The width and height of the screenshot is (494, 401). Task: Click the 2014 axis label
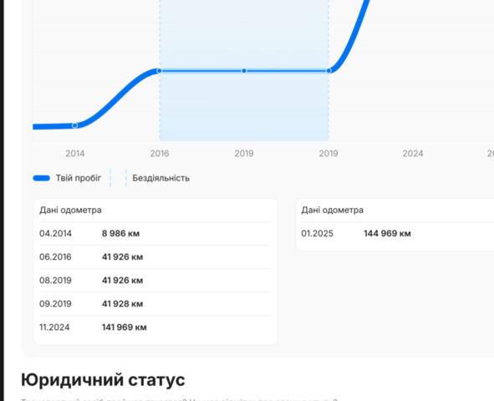tap(74, 153)
